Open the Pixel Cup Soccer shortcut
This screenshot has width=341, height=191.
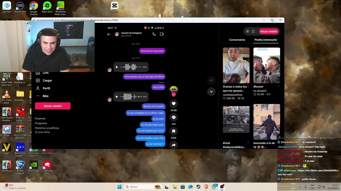tap(20, 115)
